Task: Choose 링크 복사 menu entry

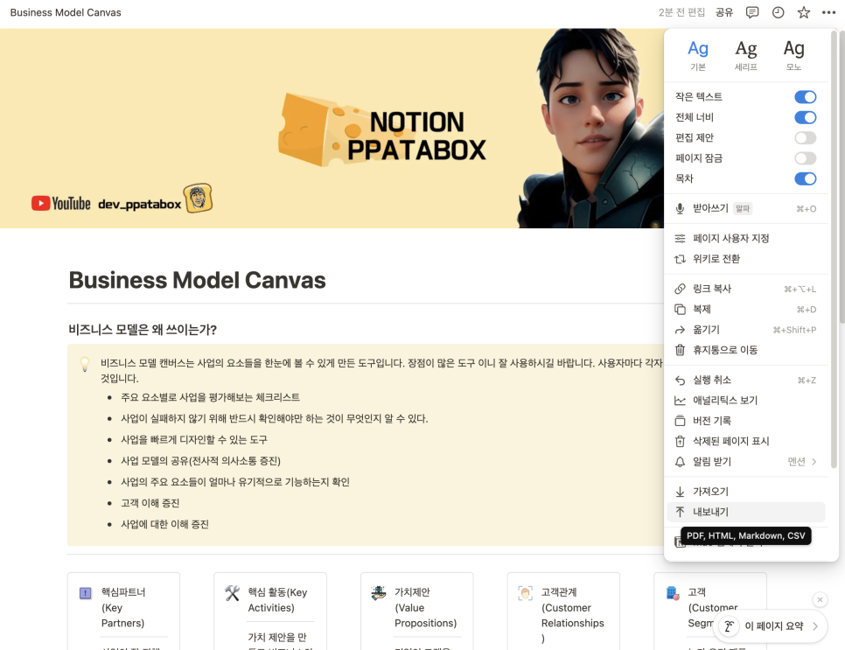Action: click(746, 289)
